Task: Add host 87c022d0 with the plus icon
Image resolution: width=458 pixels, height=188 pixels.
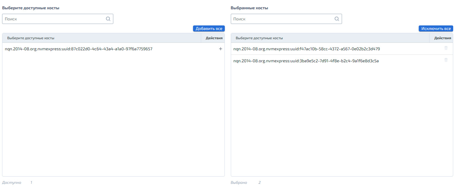Action: coord(221,49)
